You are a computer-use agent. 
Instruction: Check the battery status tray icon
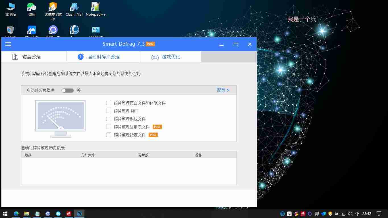click(x=337, y=214)
